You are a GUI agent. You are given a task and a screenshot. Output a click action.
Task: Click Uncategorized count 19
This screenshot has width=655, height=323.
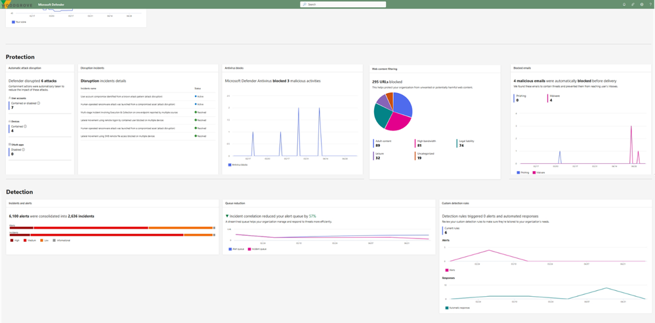419,158
